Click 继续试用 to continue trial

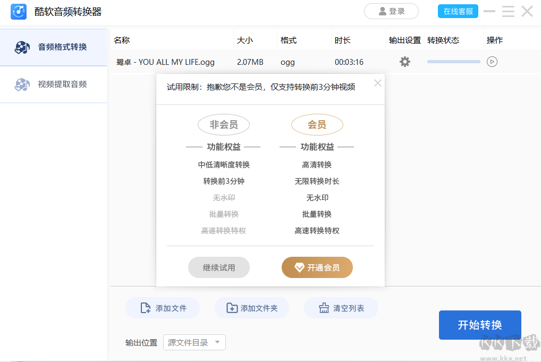(218, 267)
